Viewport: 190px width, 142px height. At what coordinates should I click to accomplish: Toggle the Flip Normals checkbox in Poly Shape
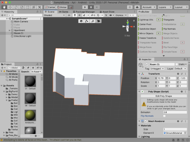tap(164, 116)
